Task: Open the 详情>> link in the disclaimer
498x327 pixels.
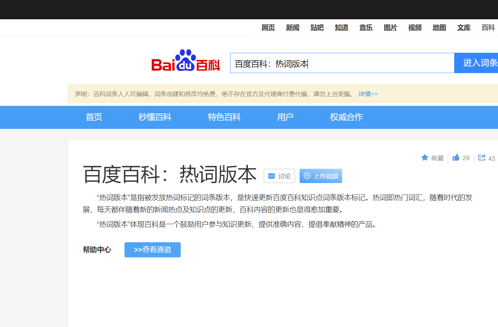Action: point(369,94)
